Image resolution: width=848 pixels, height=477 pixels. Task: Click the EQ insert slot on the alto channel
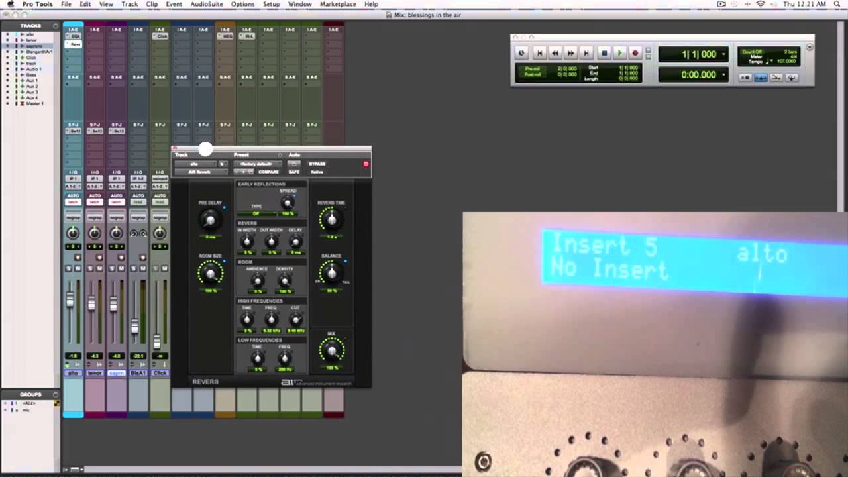pos(73,36)
